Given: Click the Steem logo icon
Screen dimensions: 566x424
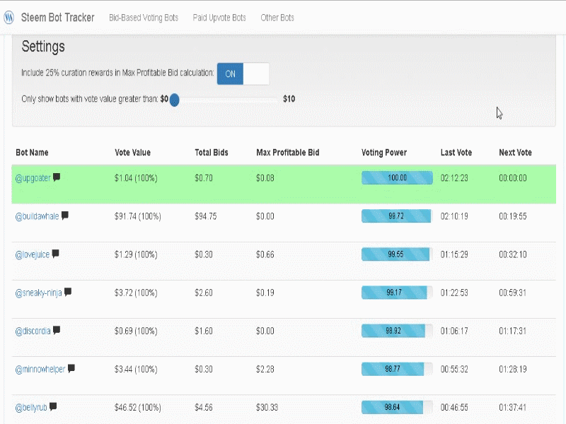Looking at the screenshot, I should [8, 17].
